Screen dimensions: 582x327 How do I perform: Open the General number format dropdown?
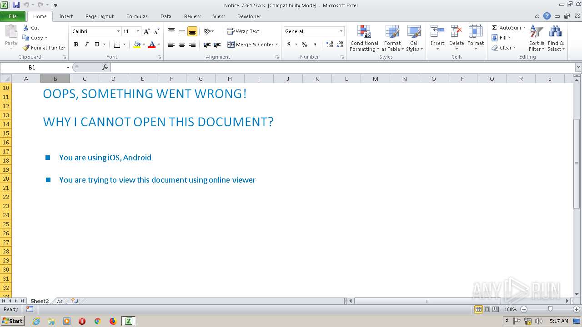click(x=341, y=31)
